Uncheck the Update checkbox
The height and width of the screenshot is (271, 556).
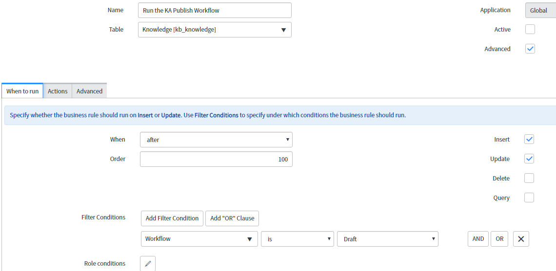529,159
